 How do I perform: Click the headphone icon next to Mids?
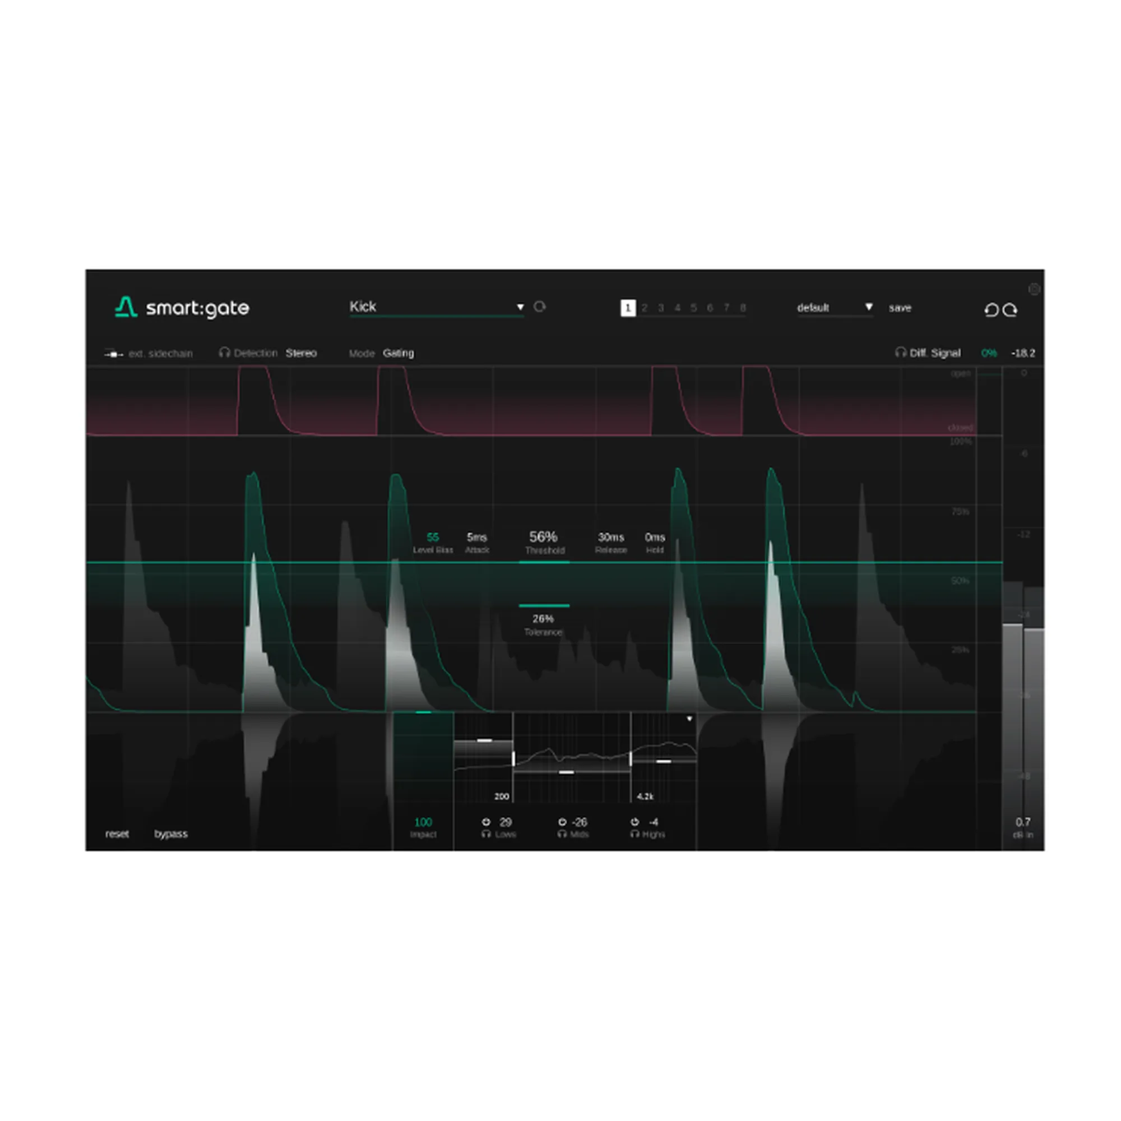pyautogui.click(x=561, y=835)
